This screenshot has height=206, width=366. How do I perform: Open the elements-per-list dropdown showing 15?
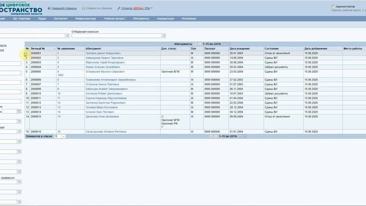[x=63, y=136]
